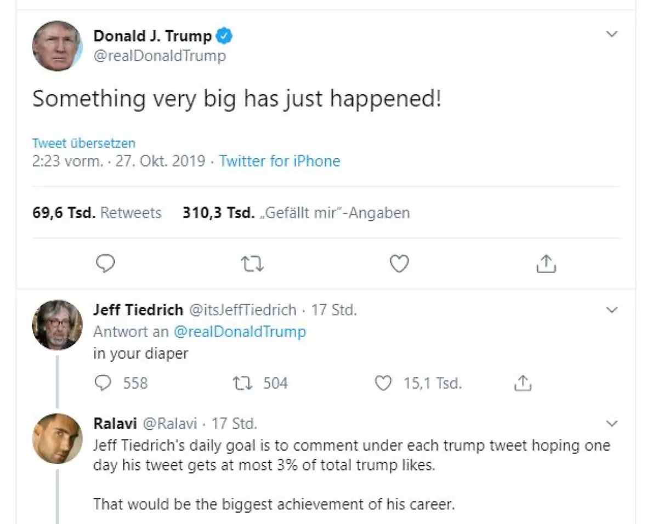
Task: Open the share icon on Trump's tweet
Action: coord(546,264)
